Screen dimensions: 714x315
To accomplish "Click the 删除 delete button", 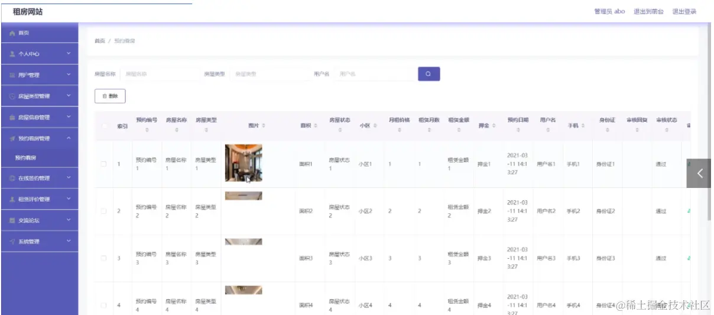I will (x=110, y=96).
